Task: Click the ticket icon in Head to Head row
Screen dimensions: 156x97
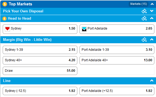Action: coord(144,18)
